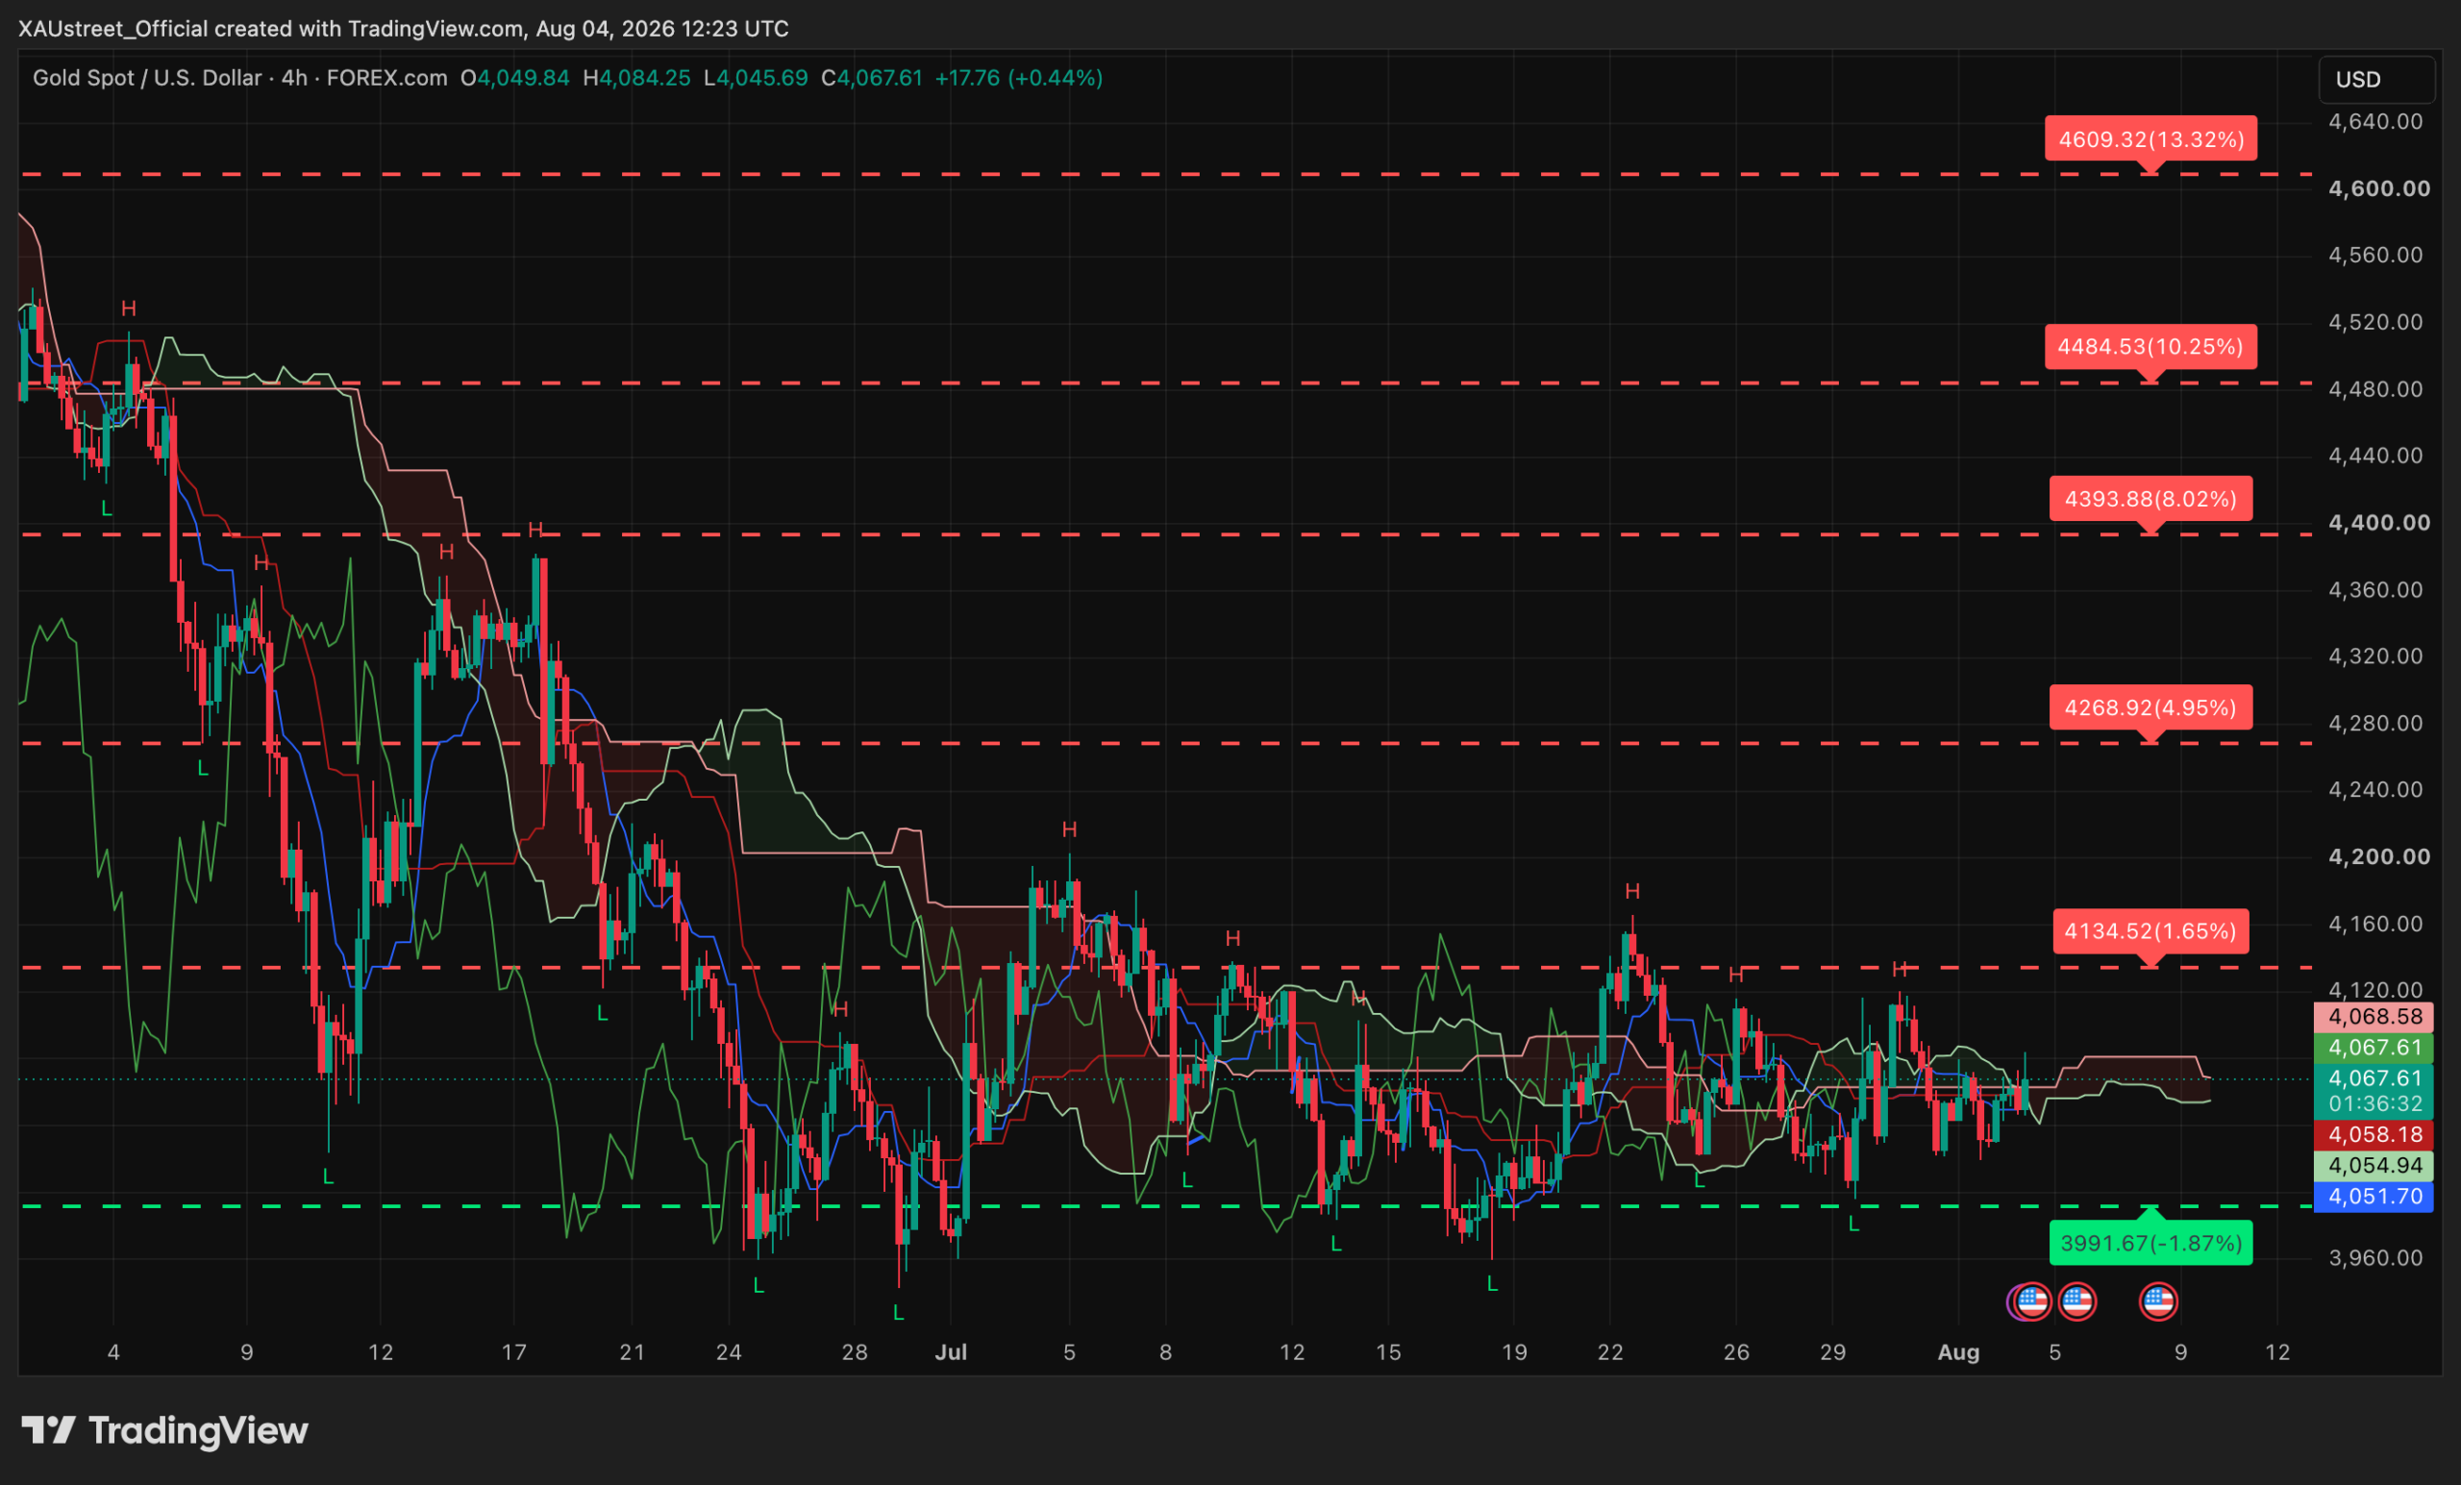
Task: Click the 4,200.00 price scale label
Action: 2379,856
